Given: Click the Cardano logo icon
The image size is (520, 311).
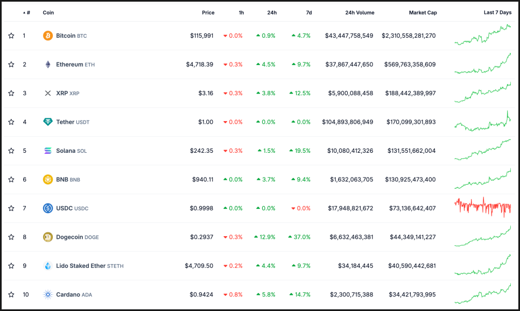Looking at the screenshot, I should click(48, 294).
